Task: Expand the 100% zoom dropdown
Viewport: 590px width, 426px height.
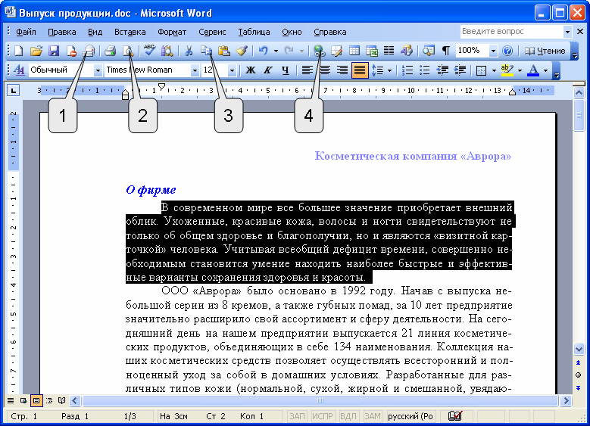Action: [493, 51]
